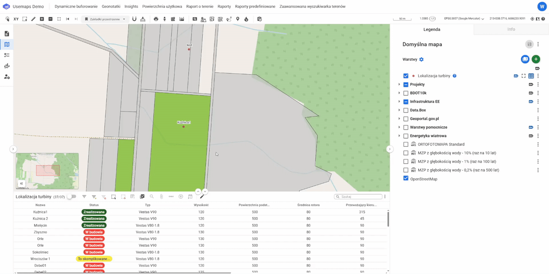Switch to the Info tab
Screen dimensions: 549x274
(x=511, y=30)
